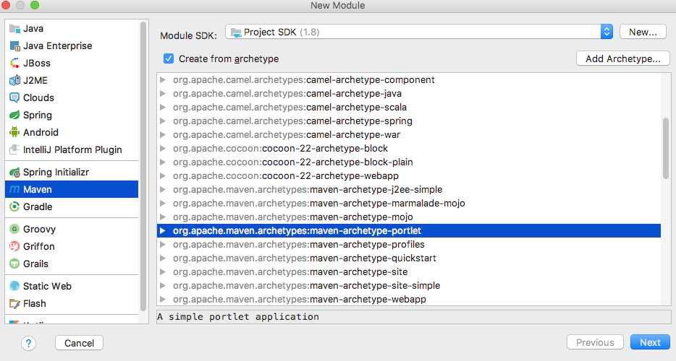Viewport: 676px width, 361px height.
Task: Expand the selected maven-archetype-portlet node
Action: [x=163, y=230]
